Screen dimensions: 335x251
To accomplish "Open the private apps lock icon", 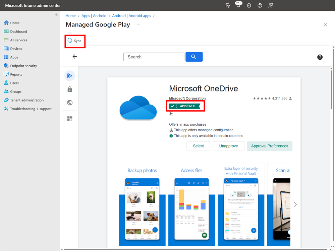I will coord(70,89).
